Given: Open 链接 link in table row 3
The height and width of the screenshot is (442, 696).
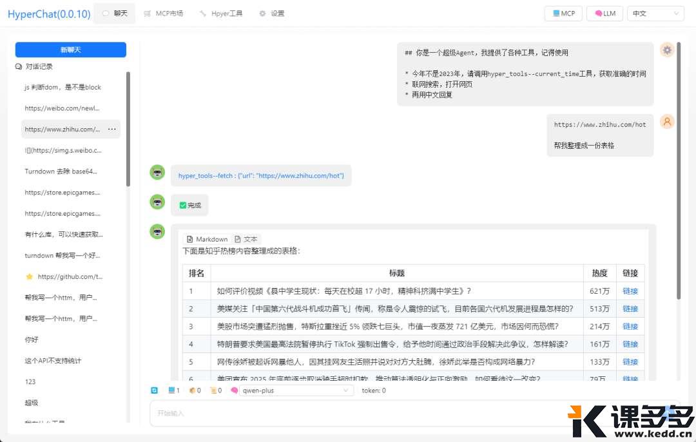Looking at the screenshot, I should click(x=630, y=327).
